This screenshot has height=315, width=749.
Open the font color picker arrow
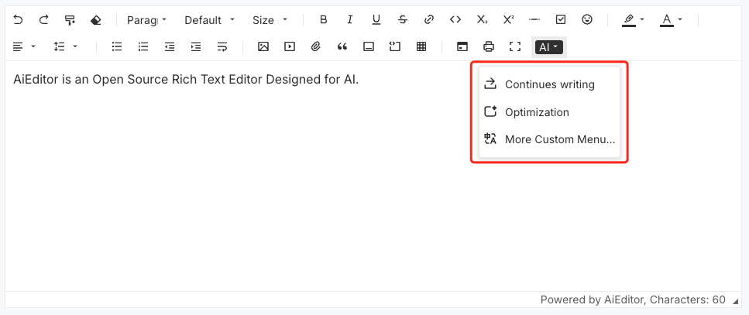point(680,19)
